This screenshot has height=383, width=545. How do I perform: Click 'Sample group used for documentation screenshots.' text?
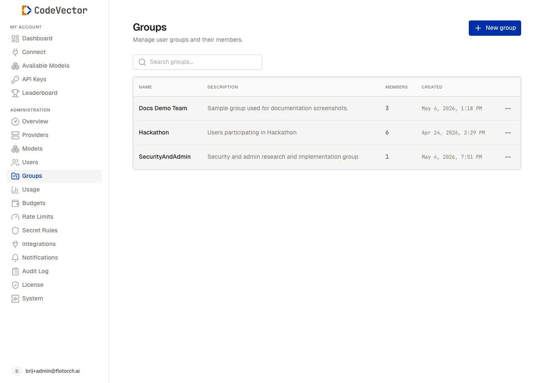tap(278, 109)
